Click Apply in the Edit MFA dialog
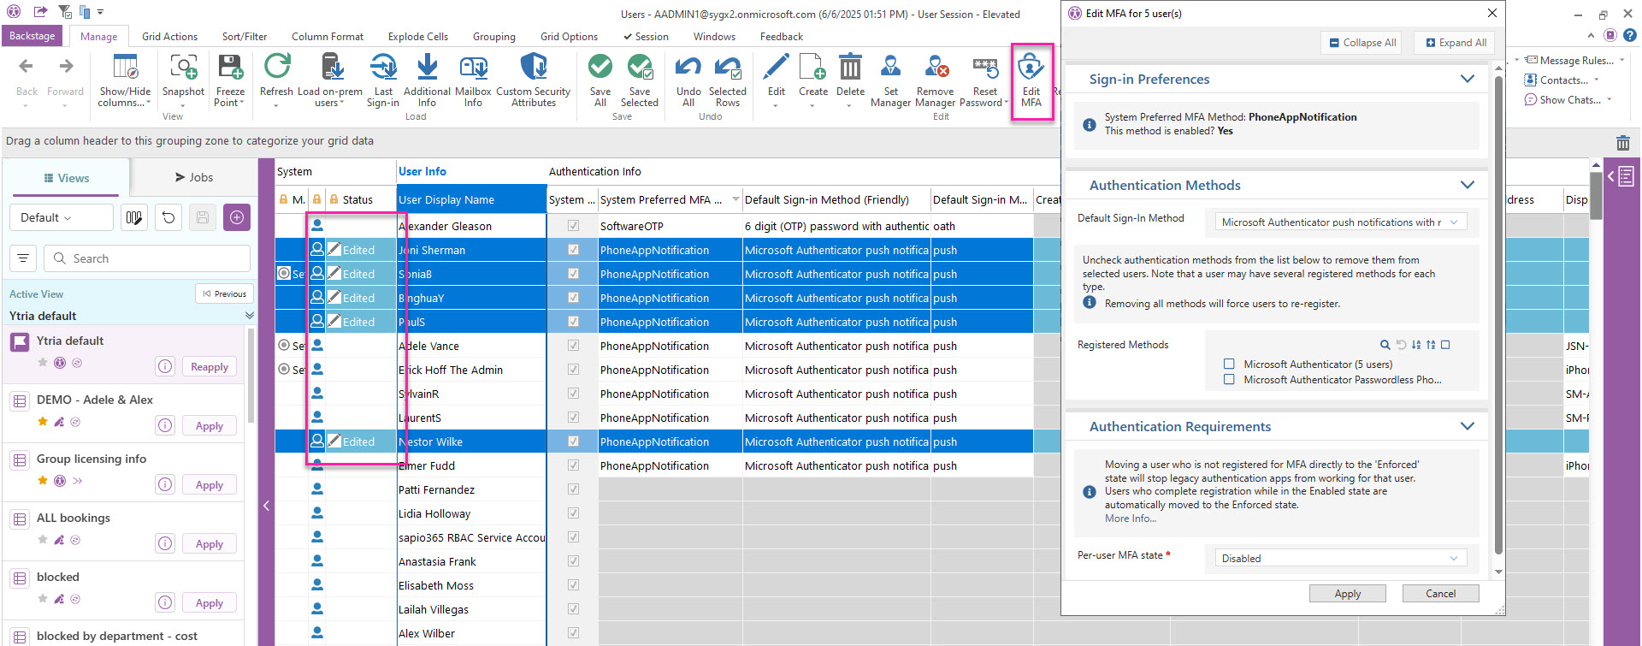This screenshot has width=1642, height=646. point(1347,594)
